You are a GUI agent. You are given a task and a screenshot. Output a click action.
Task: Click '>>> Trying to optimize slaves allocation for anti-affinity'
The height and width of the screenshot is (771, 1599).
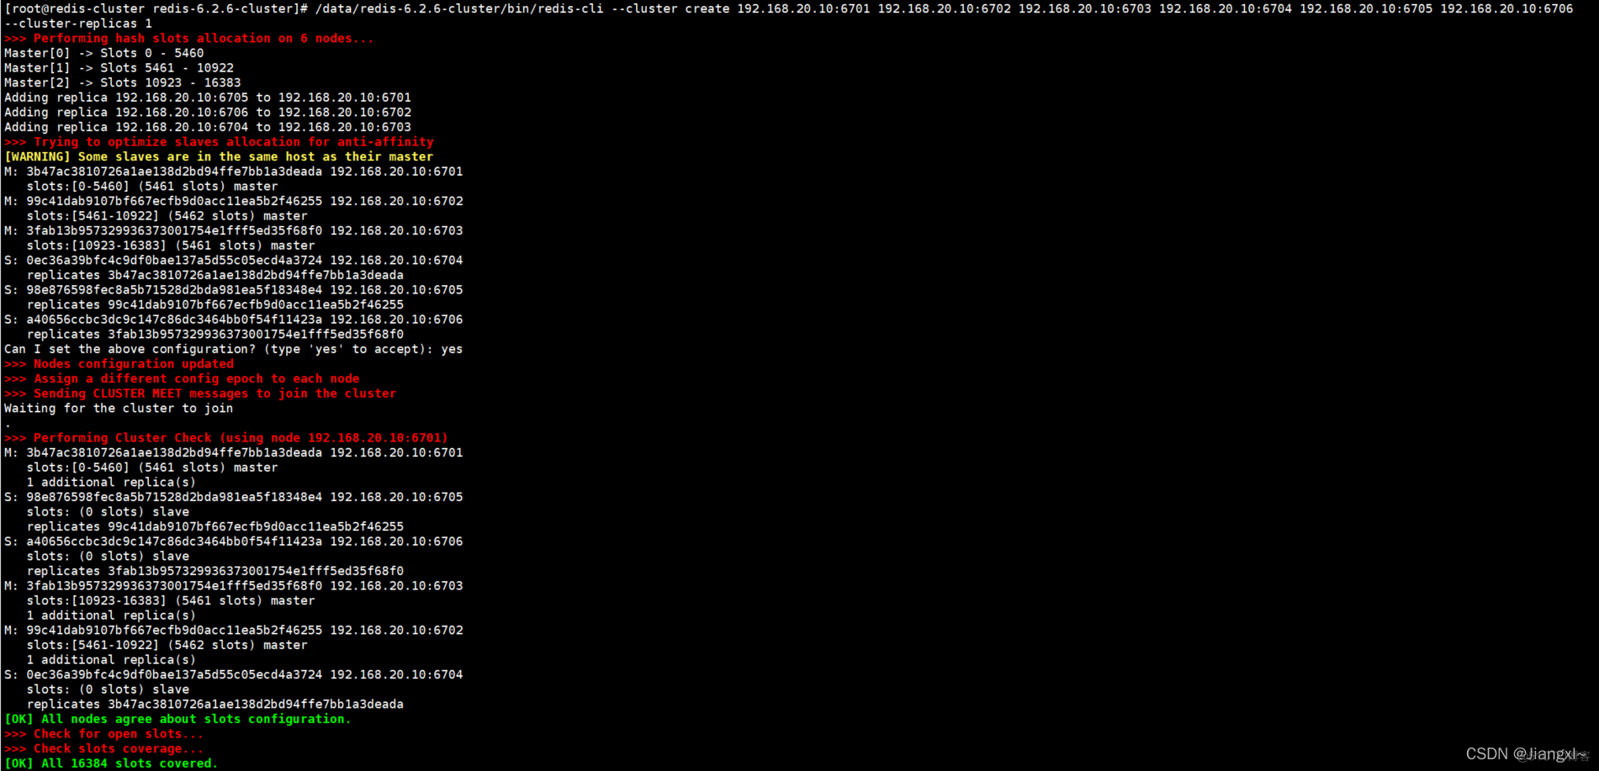(220, 142)
